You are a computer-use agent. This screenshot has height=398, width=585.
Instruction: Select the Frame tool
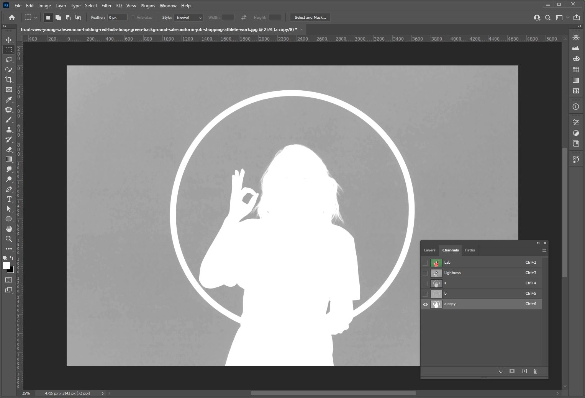pyautogui.click(x=9, y=90)
